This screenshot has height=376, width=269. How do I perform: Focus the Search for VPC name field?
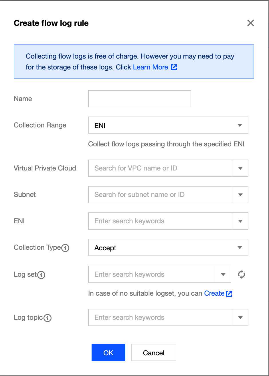pos(160,168)
